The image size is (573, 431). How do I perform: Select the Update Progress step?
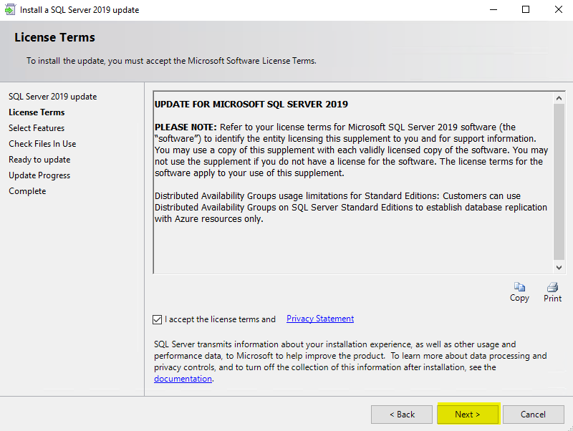click(x=39, y=175)
